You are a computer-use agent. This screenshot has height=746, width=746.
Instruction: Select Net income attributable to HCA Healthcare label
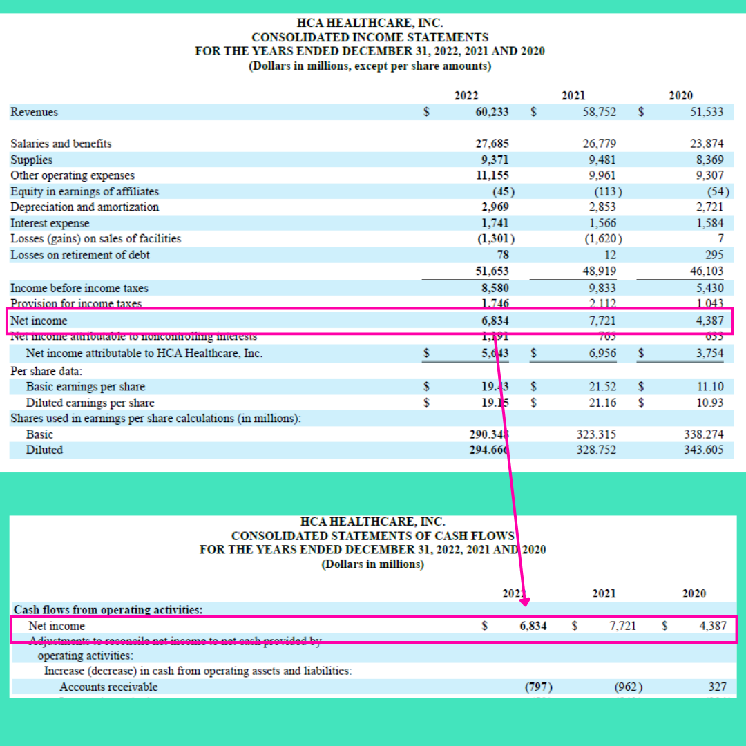click(x=144, y=354)
